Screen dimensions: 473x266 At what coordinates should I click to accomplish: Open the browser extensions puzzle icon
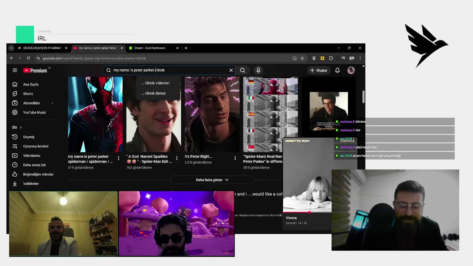331,58
